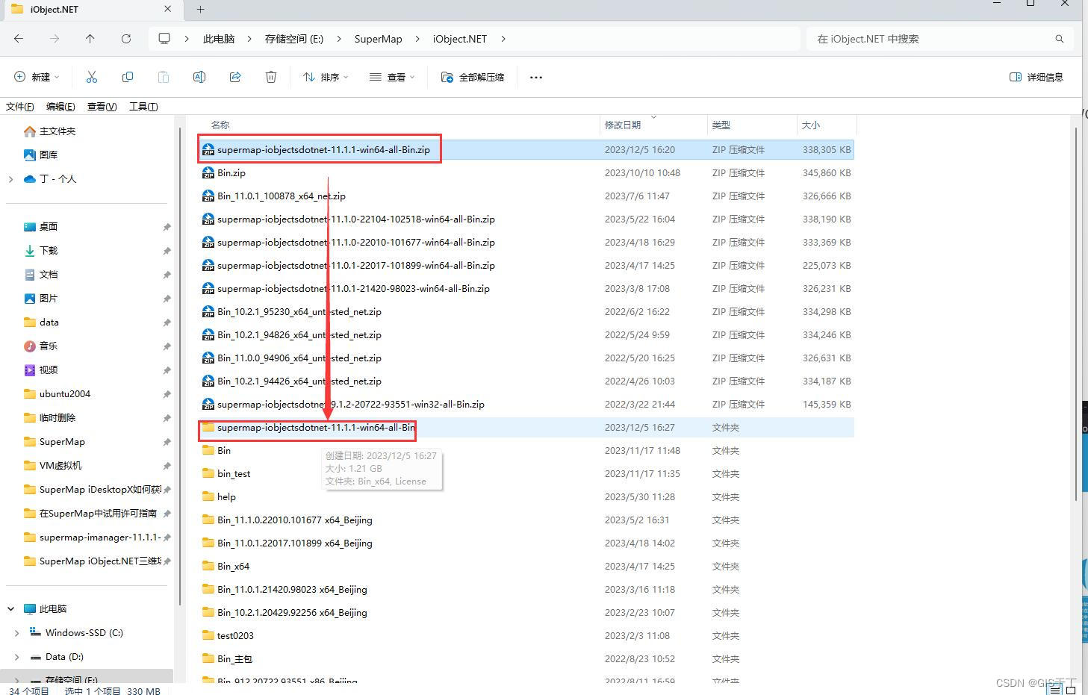Click 此电脑 in the address bar

[x=219, y=39]
